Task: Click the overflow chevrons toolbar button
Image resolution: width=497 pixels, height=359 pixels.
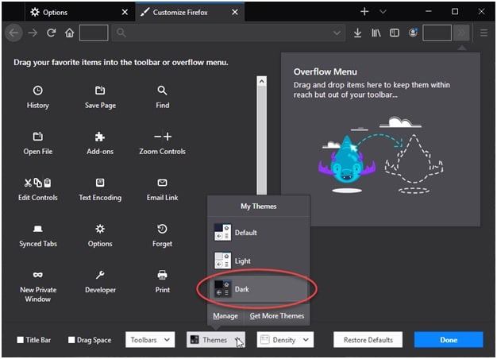Action: (x=461, y=33)
